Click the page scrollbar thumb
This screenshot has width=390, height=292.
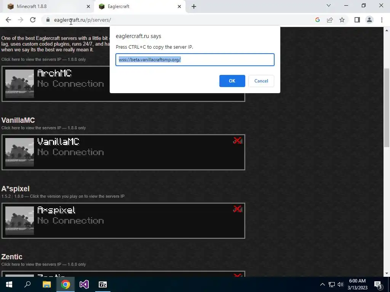point(387,107)
